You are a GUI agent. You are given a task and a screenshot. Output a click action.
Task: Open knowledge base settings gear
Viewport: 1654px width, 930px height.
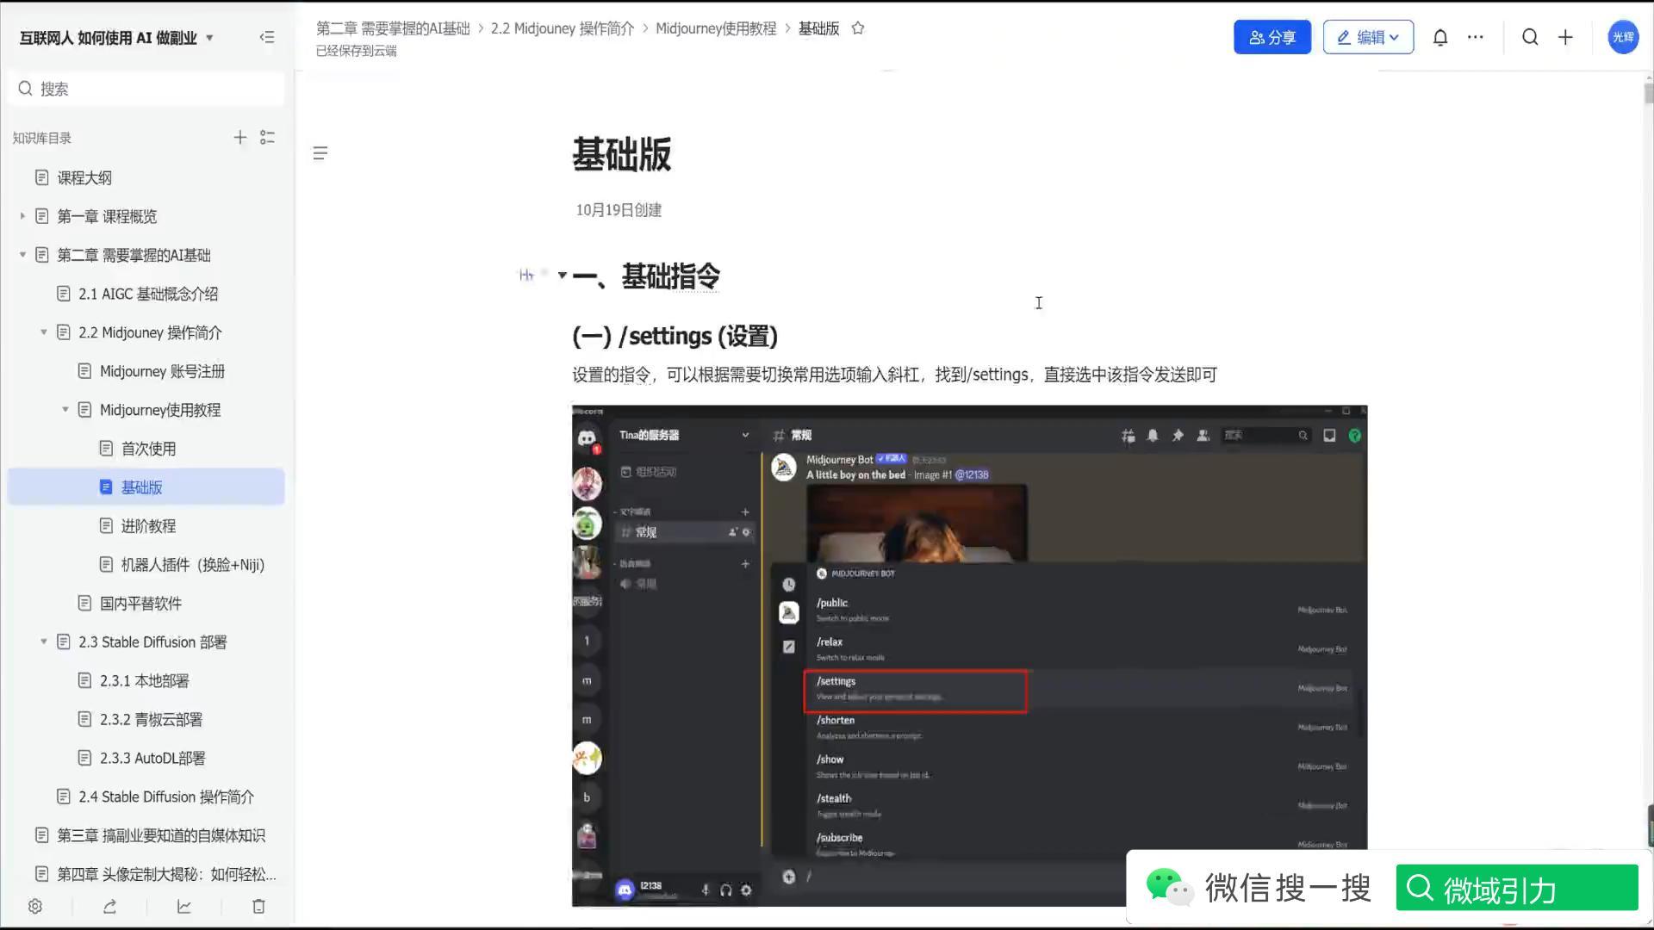coord(35,907)
